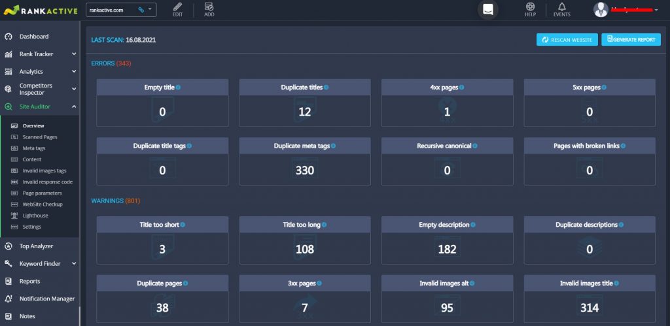Click the Reports icon in sidebar
Image resolution: width=670 pixels, height=326 pixels.
pyautogui.click(x=8, y=281)
